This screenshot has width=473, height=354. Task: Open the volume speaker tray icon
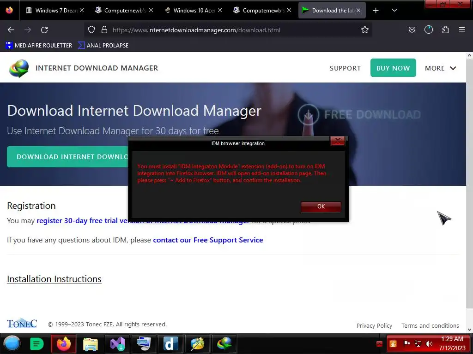click(429, 343)
